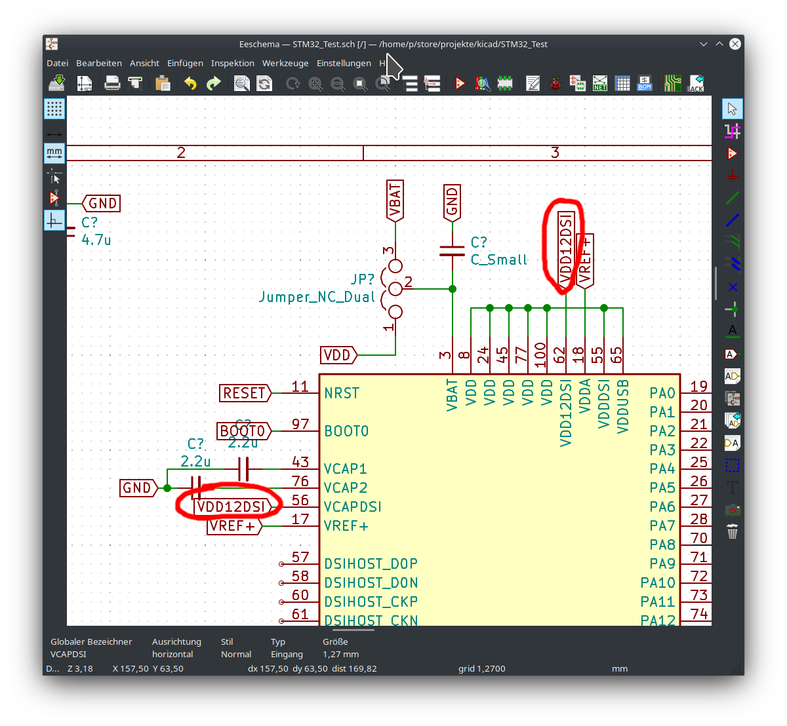
Task: Generate bill of materials BOM icon
Action: (645, 83)
